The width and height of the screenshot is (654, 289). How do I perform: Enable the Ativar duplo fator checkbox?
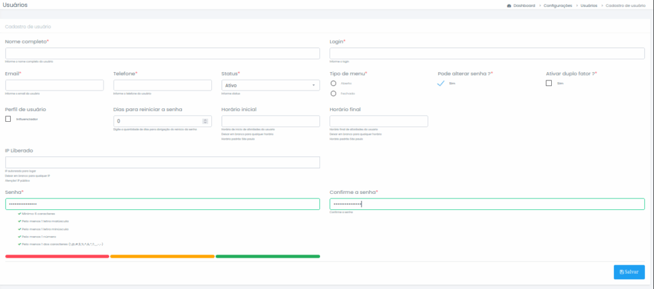point(549,83)
